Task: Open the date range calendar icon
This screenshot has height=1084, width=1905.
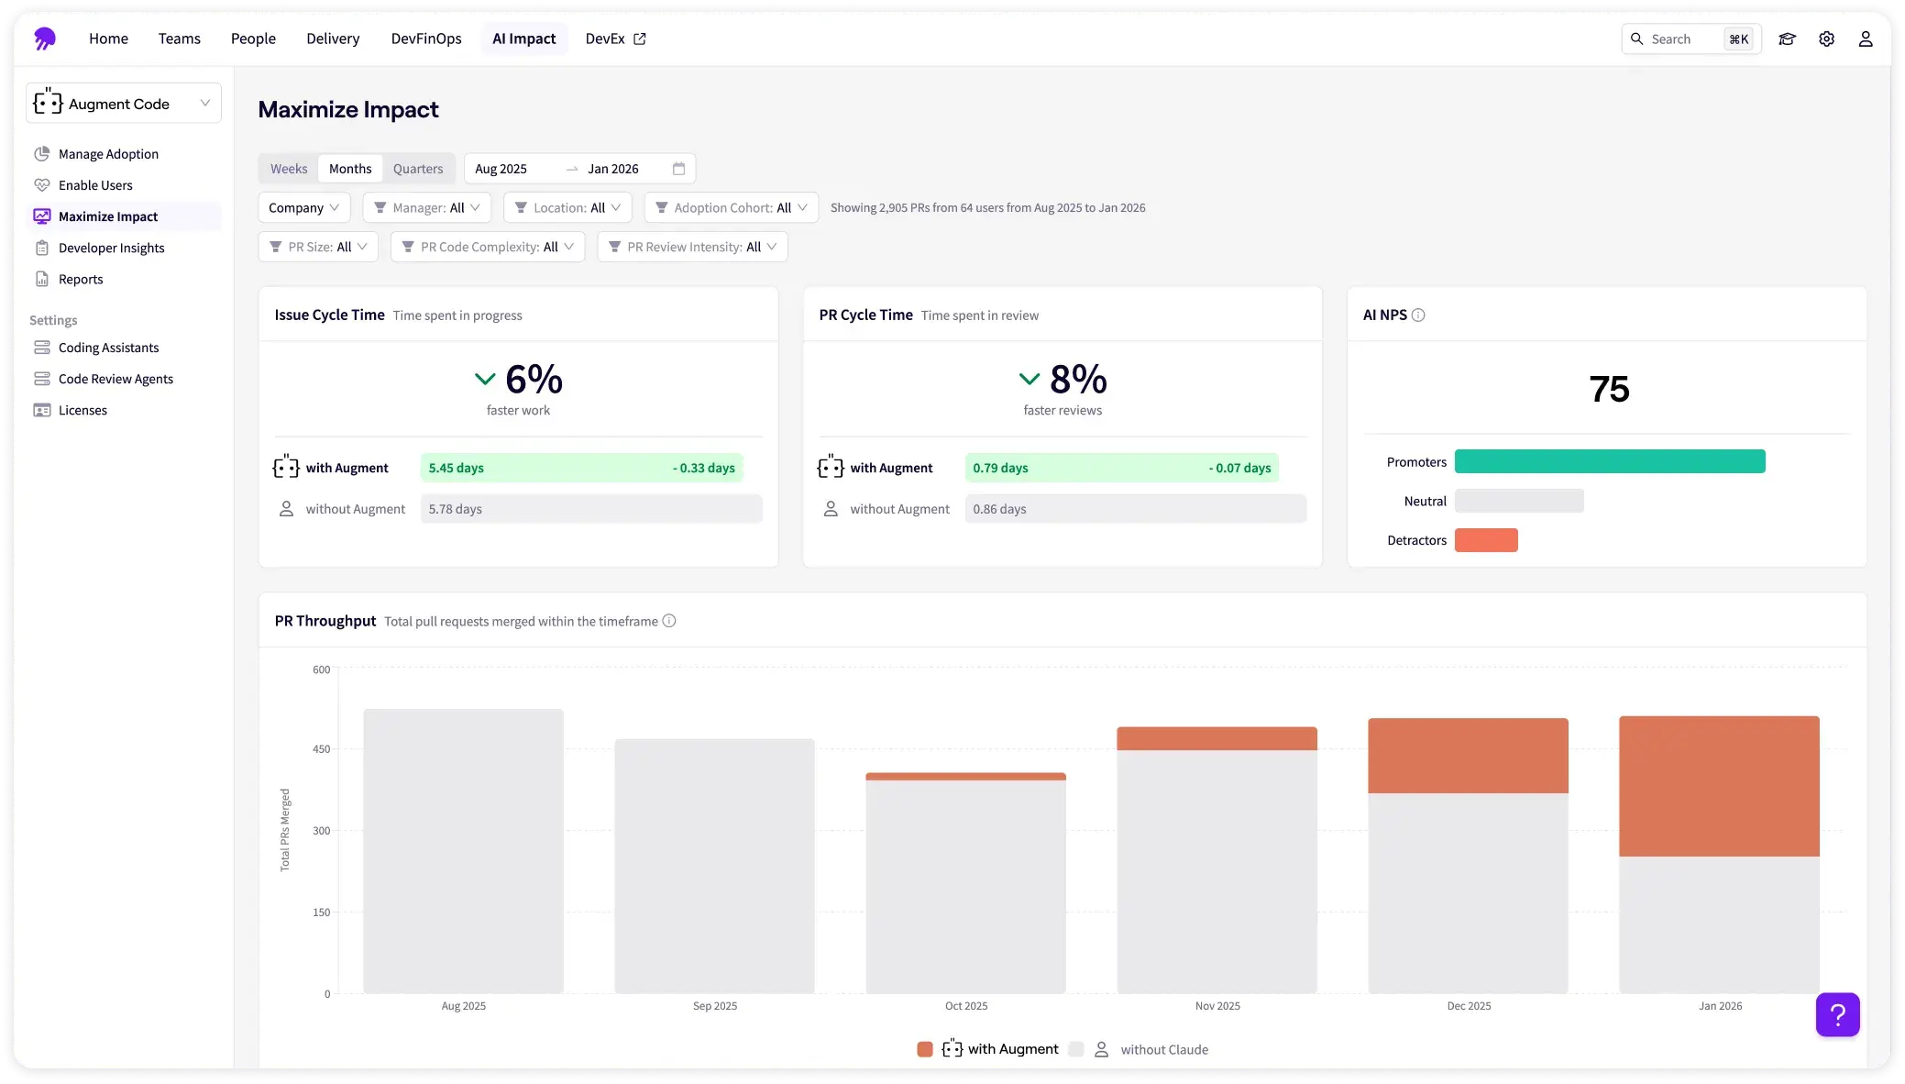Action: 678,169
